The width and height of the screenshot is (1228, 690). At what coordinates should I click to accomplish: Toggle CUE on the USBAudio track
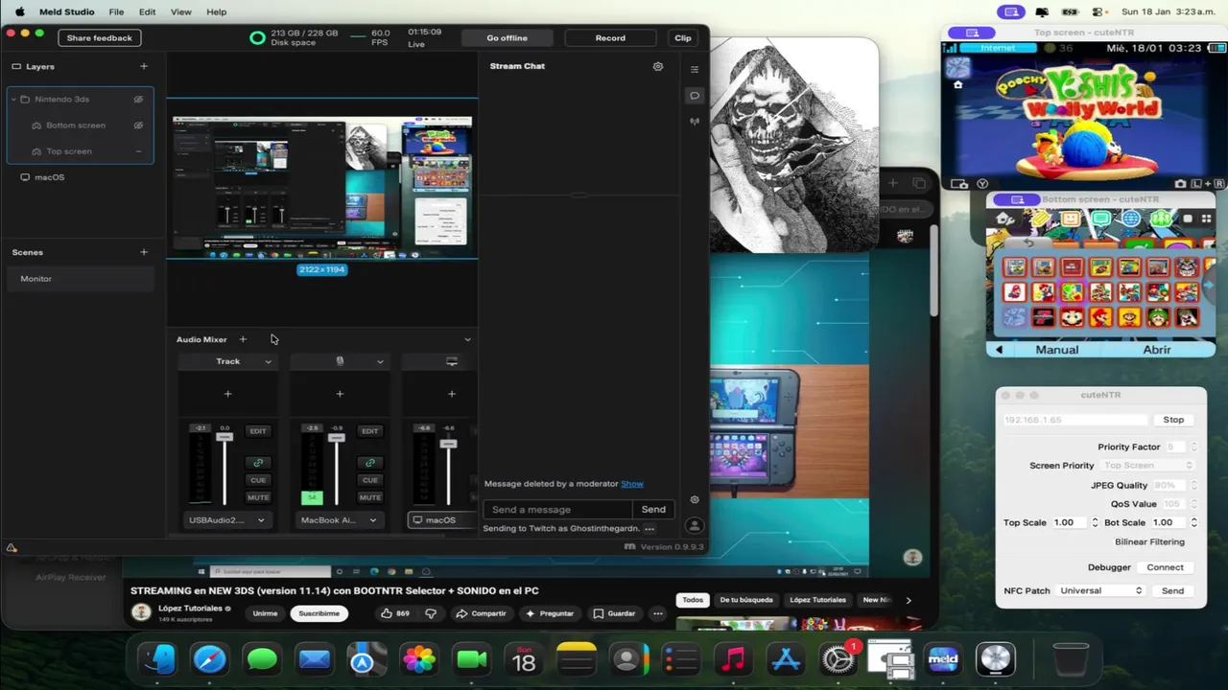[258, 480]
